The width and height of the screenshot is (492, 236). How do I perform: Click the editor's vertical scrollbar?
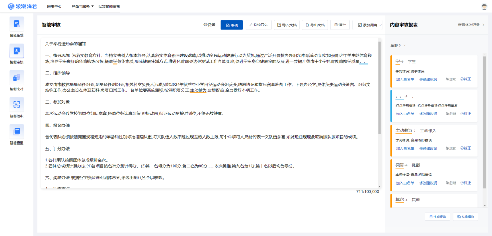[379, 88]
